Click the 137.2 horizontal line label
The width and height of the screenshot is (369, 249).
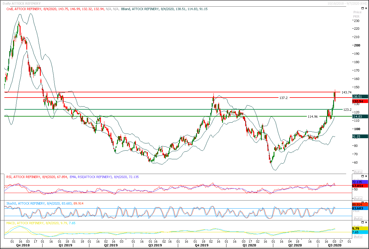(283, 98)
